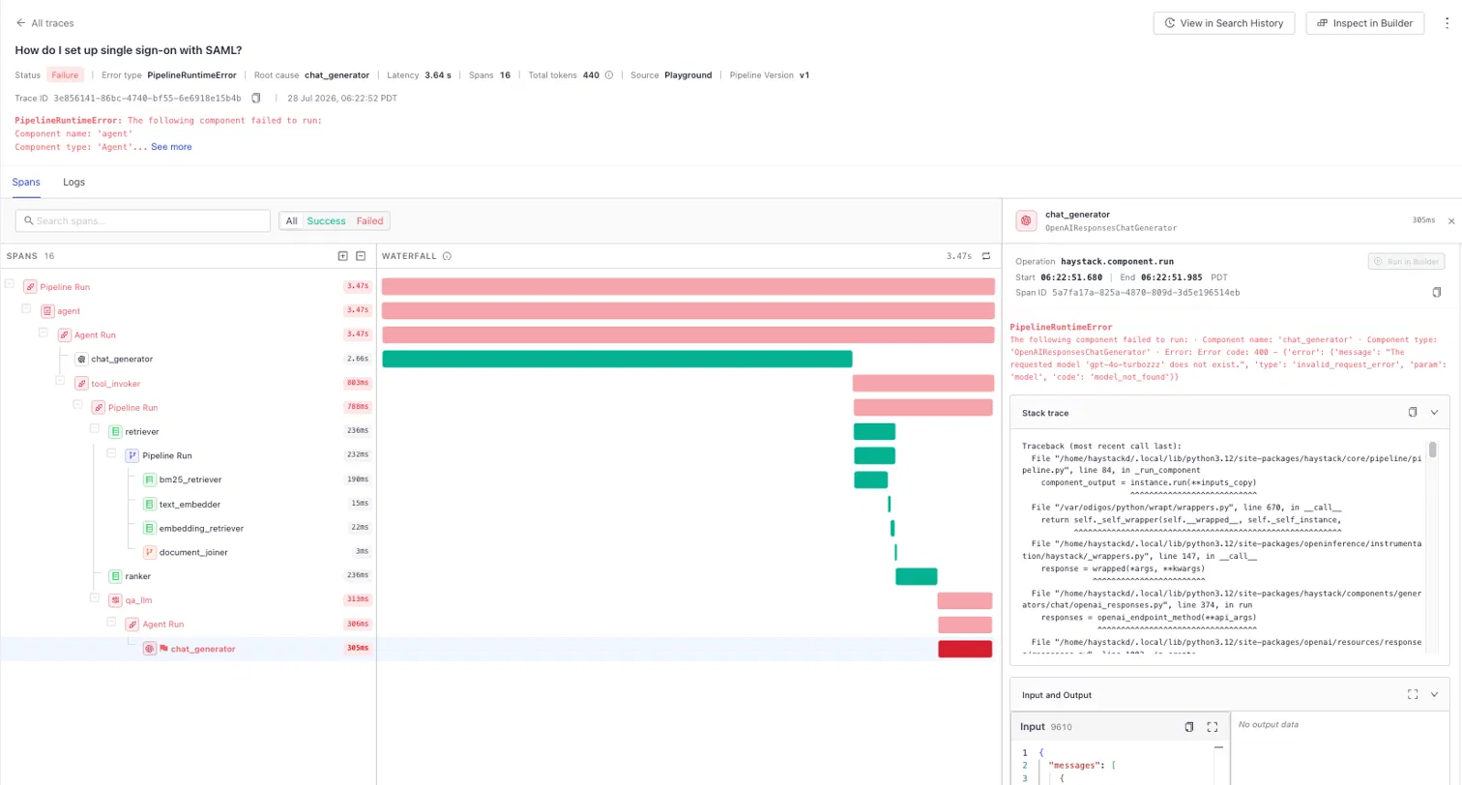This screenshot has height=785, width=1462.
Task: Click the dark red chat_generator waterfall bar
Action: pos(965,649)
